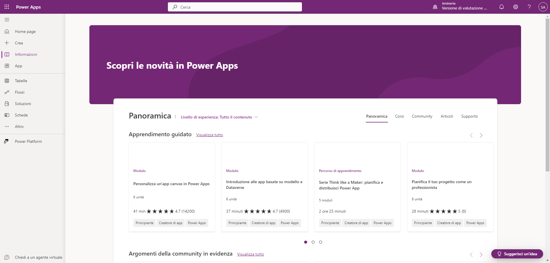This screenshot has width=550, height=263.
Task: Click the Cerca search field
Action: pyautogui.click(x=235, y=7)
